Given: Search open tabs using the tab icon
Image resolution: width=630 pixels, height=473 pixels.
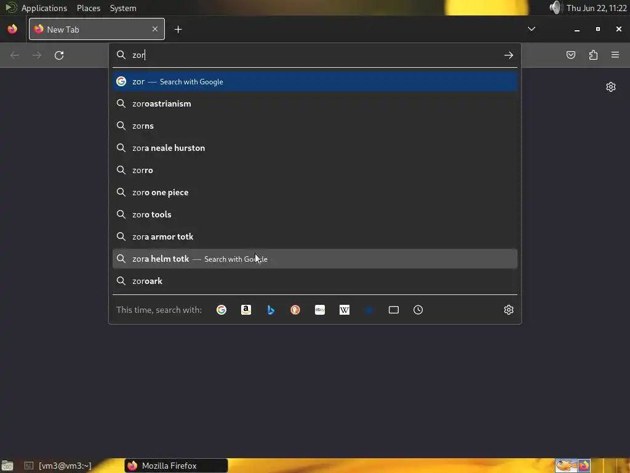Looking at the screenshot, I should pyautogui.click(x=394, y=310).
